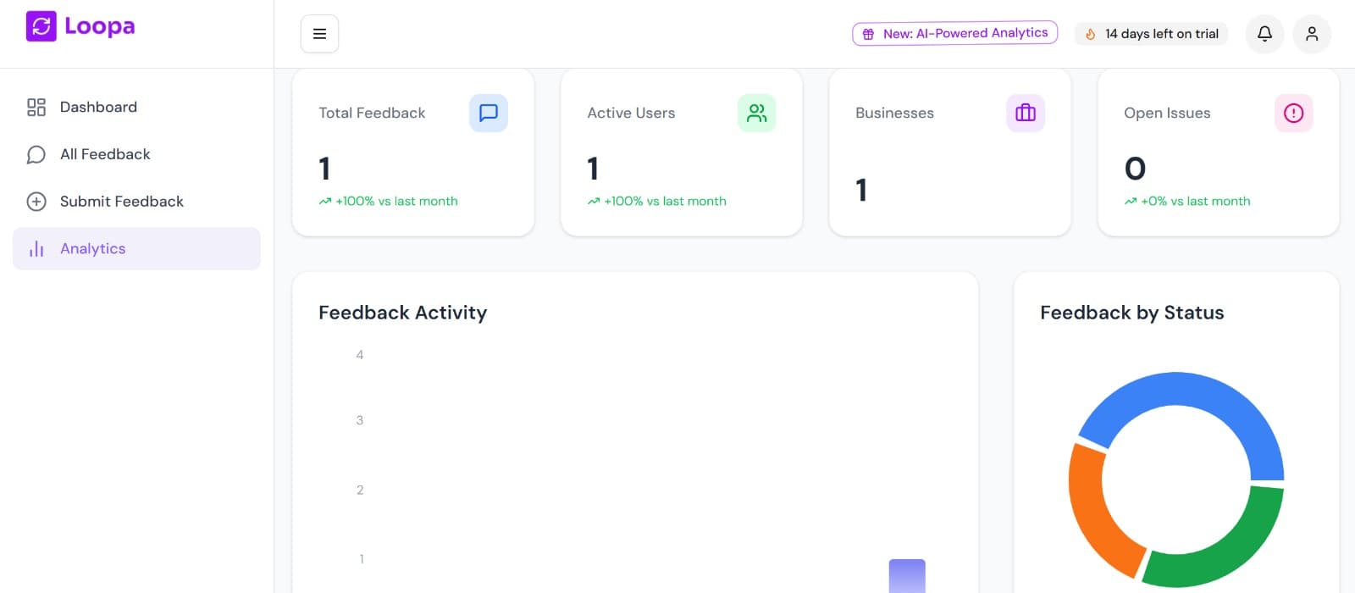1355x593 pixels.
Task: Click the y-axis label 3
Action: click(360, 420)
